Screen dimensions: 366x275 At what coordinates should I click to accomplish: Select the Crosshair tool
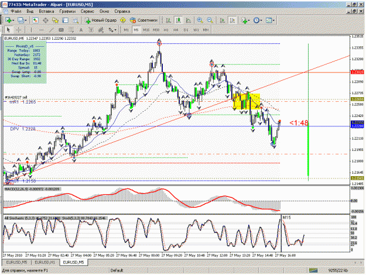click(x=18, y=30)
